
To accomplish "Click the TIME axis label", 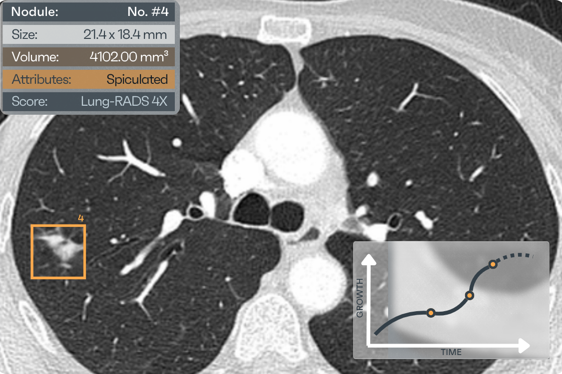I will 451,352.
